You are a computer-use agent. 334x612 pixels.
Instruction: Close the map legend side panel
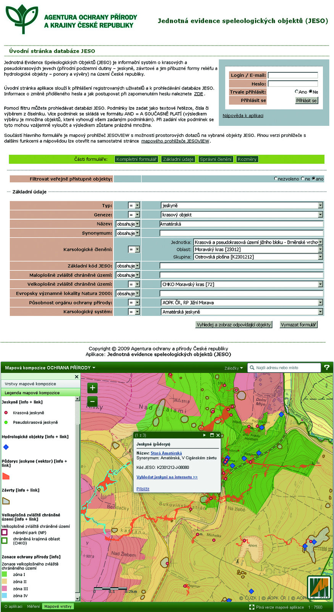[76, 377]
